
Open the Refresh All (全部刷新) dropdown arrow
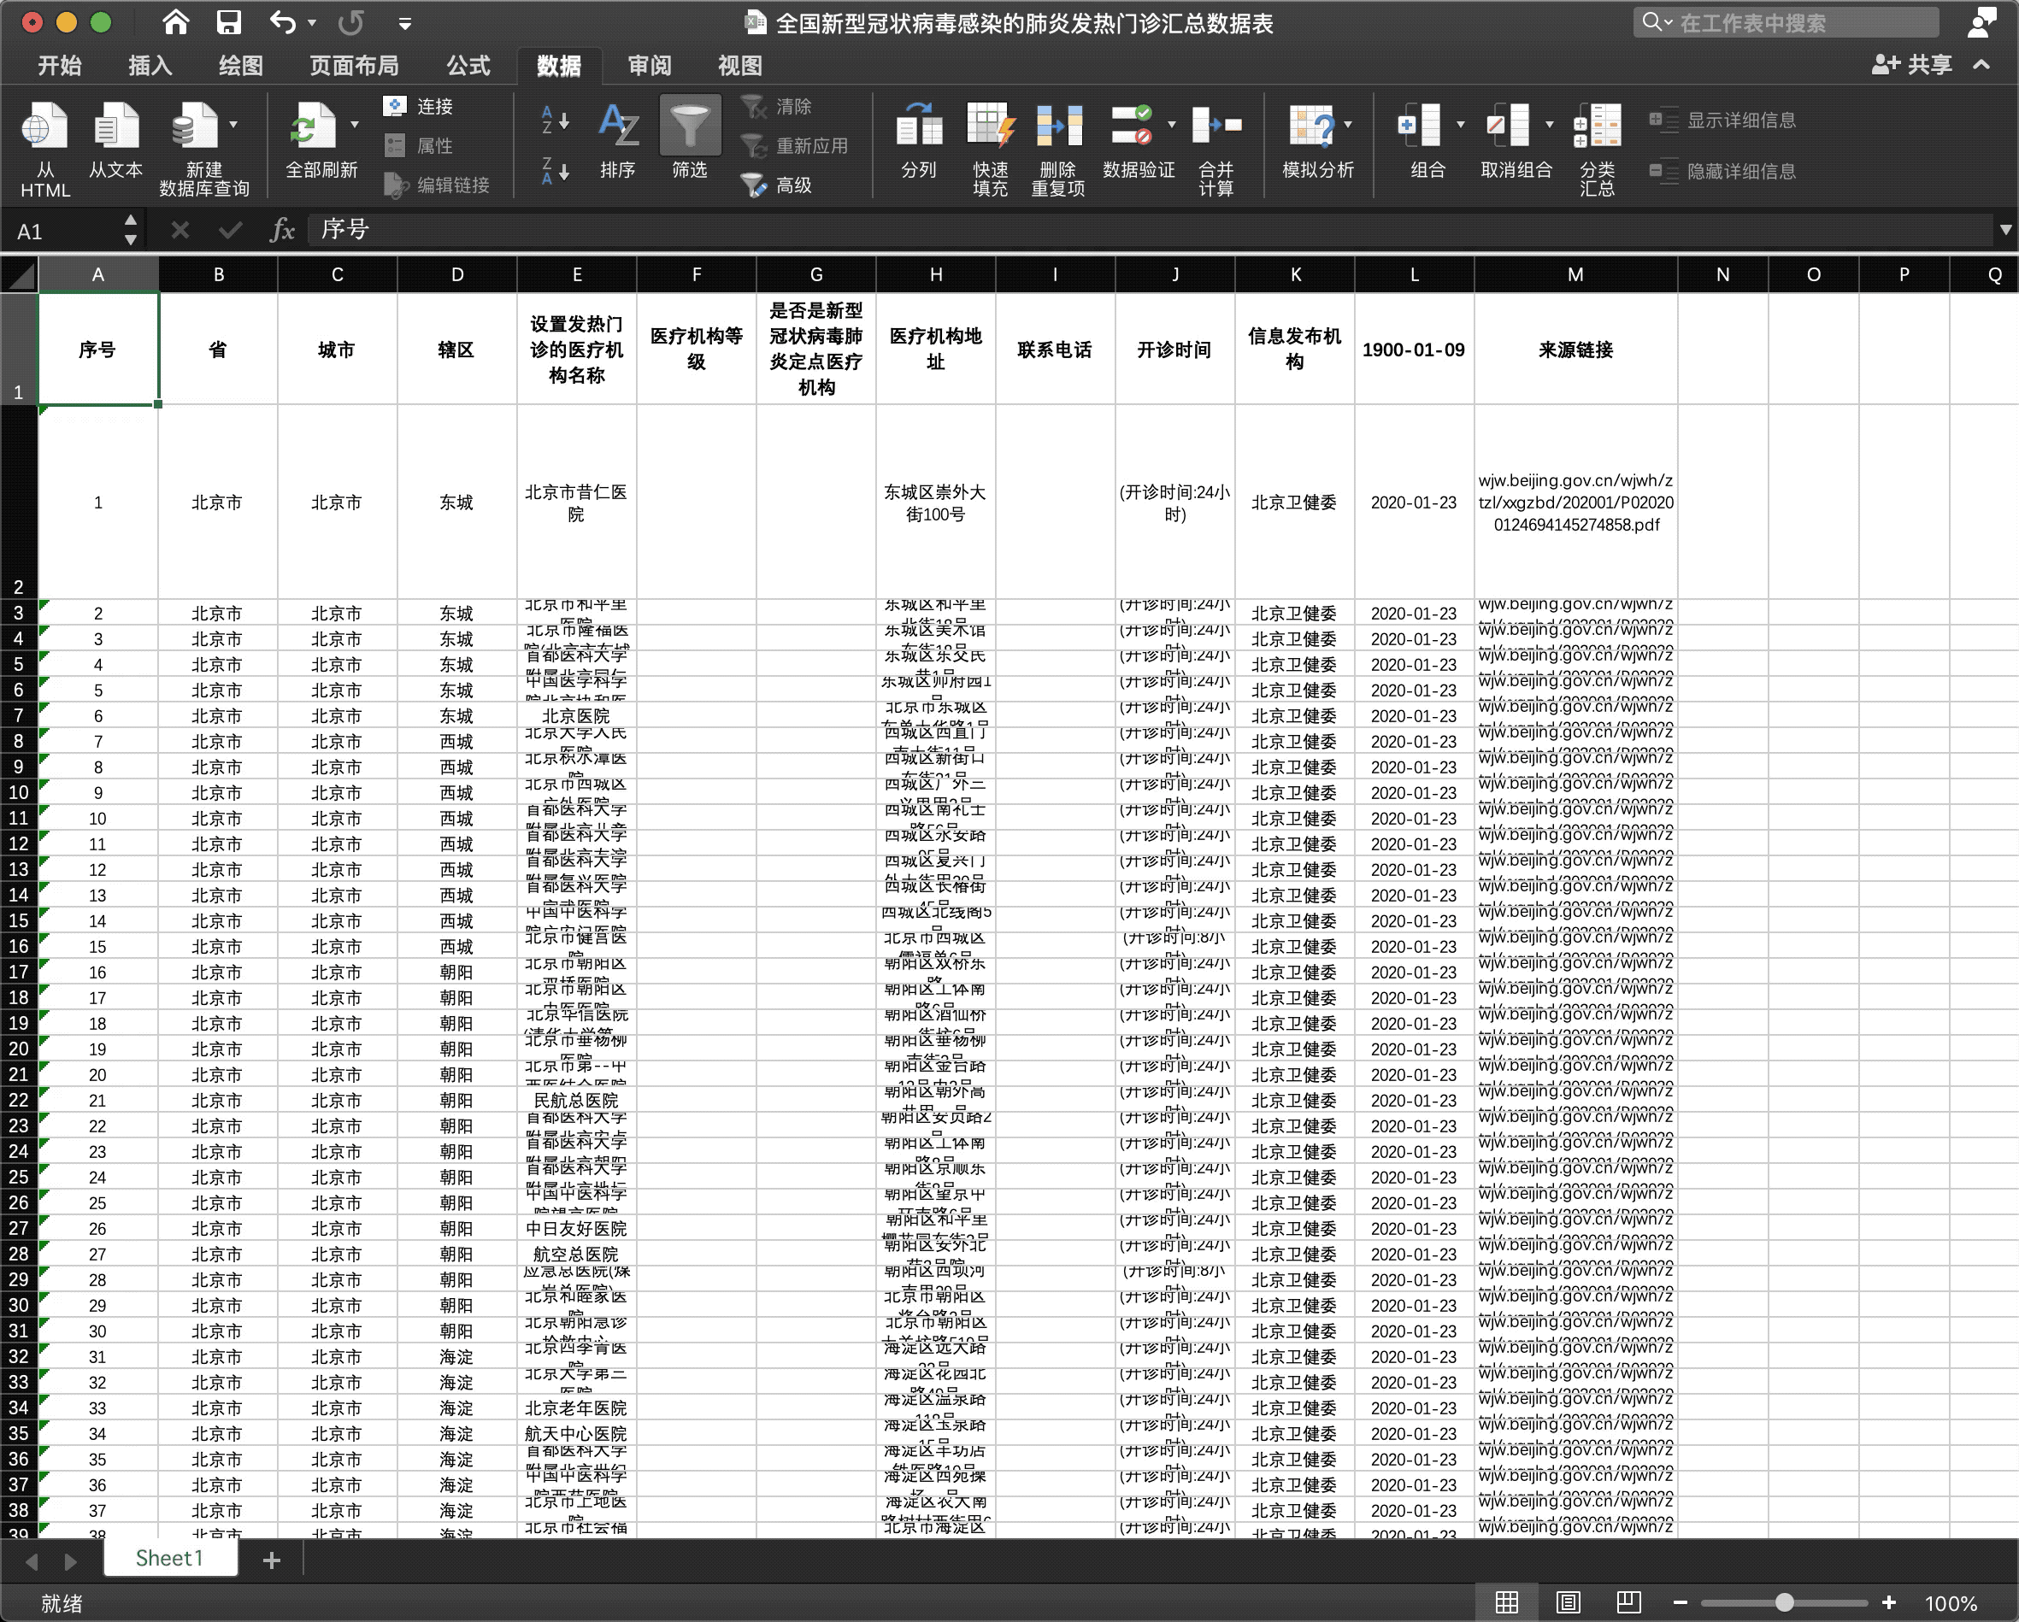click(x=355, y=125)
